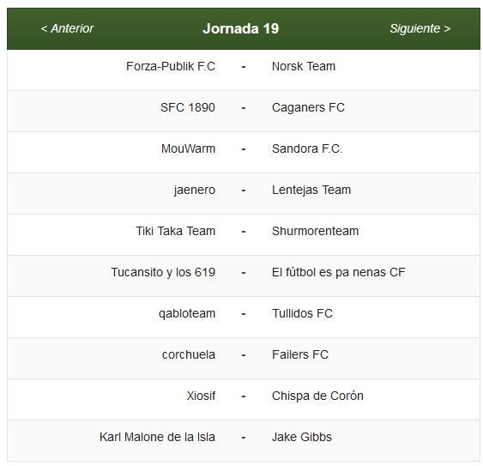
Task: Go to the Siguiente matchday
Action: coord(420,28)
